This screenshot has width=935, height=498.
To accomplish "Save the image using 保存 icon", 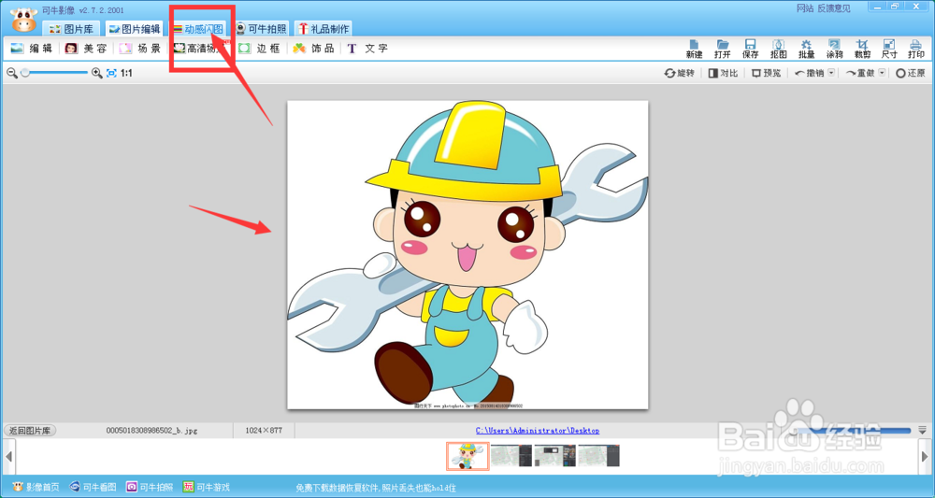I will click(750, 48).
